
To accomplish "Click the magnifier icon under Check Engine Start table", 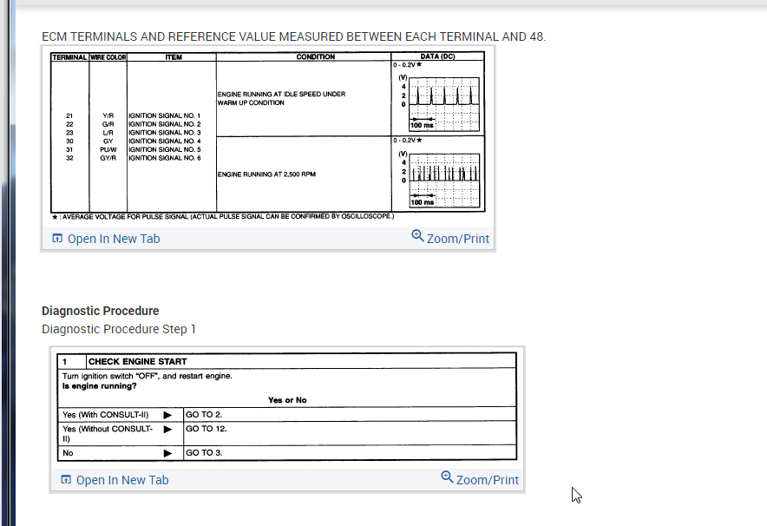I will [x=447, y=477].
